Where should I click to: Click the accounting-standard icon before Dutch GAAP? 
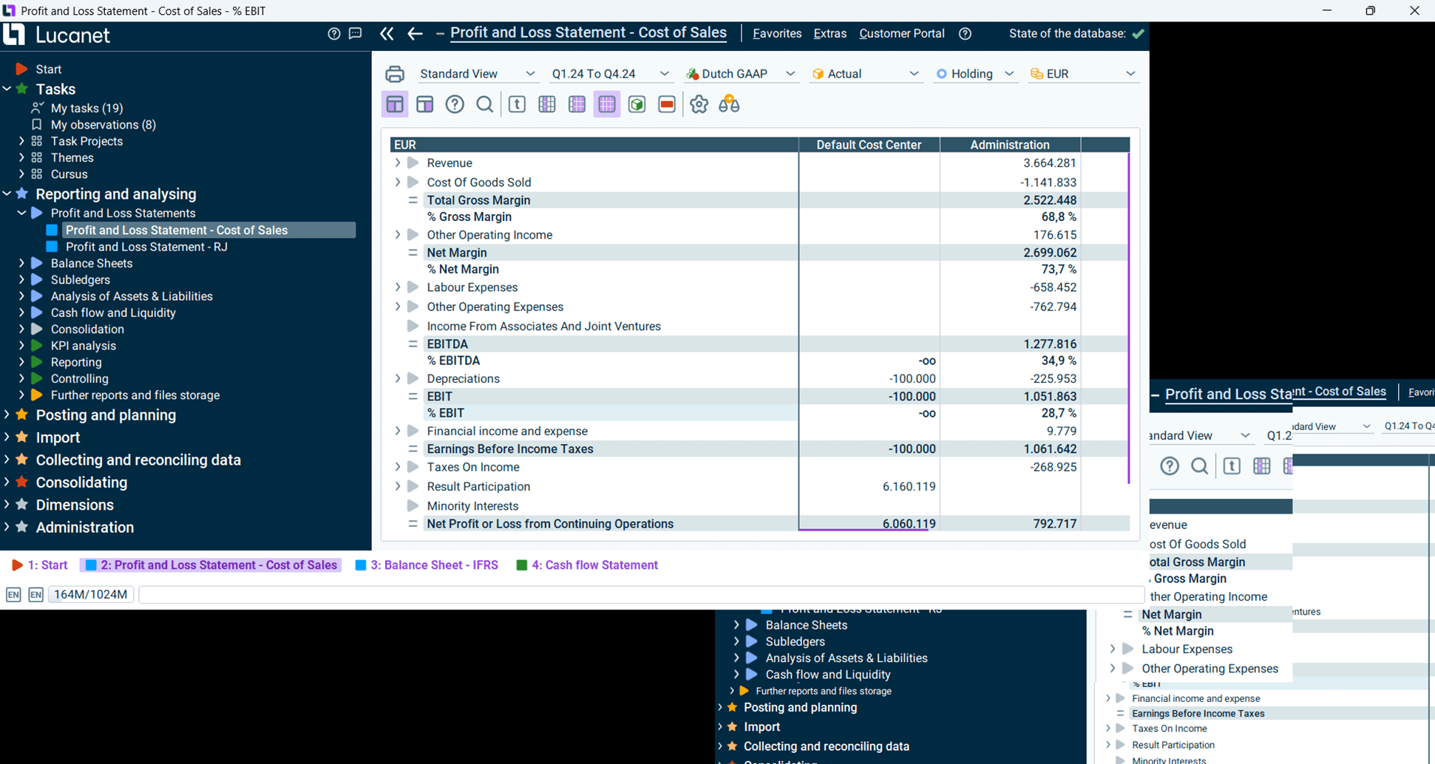[692, 74]
